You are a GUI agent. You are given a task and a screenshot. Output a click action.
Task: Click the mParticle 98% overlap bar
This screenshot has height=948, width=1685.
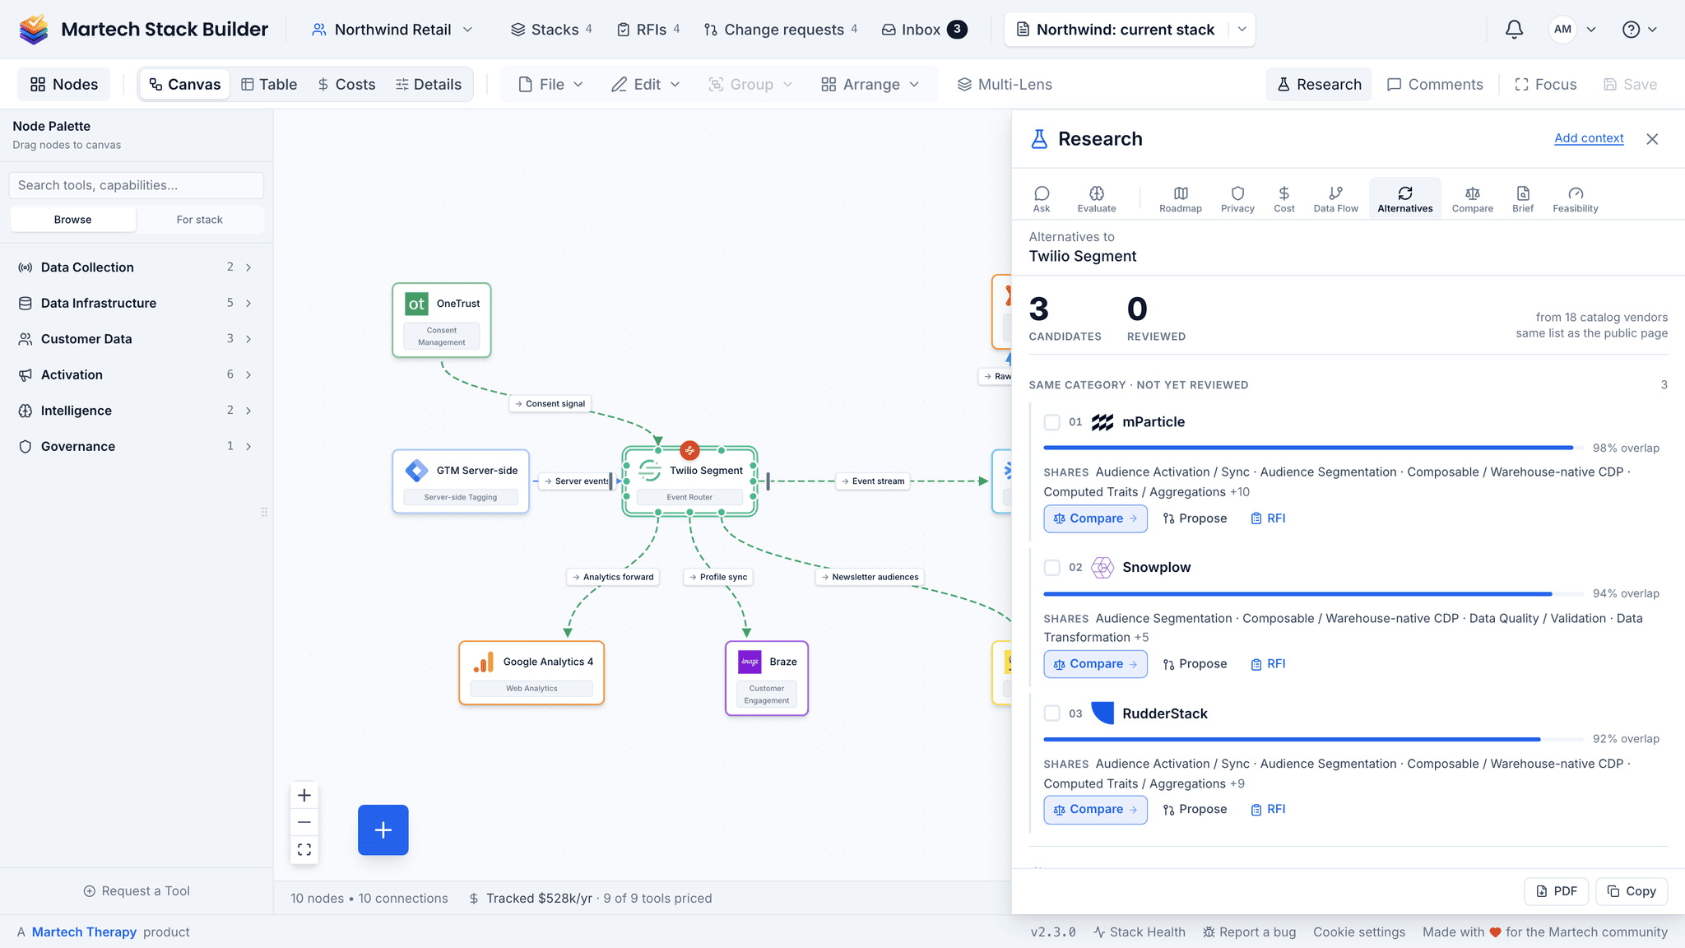click(x=1314, y=448)
